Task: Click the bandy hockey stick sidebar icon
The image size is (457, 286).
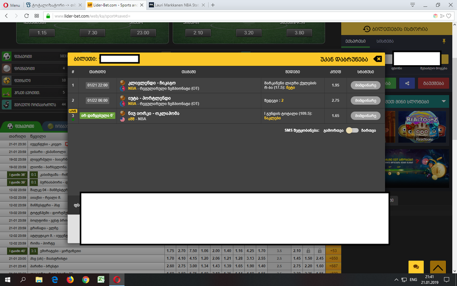Action: click(x=7, y=93)
